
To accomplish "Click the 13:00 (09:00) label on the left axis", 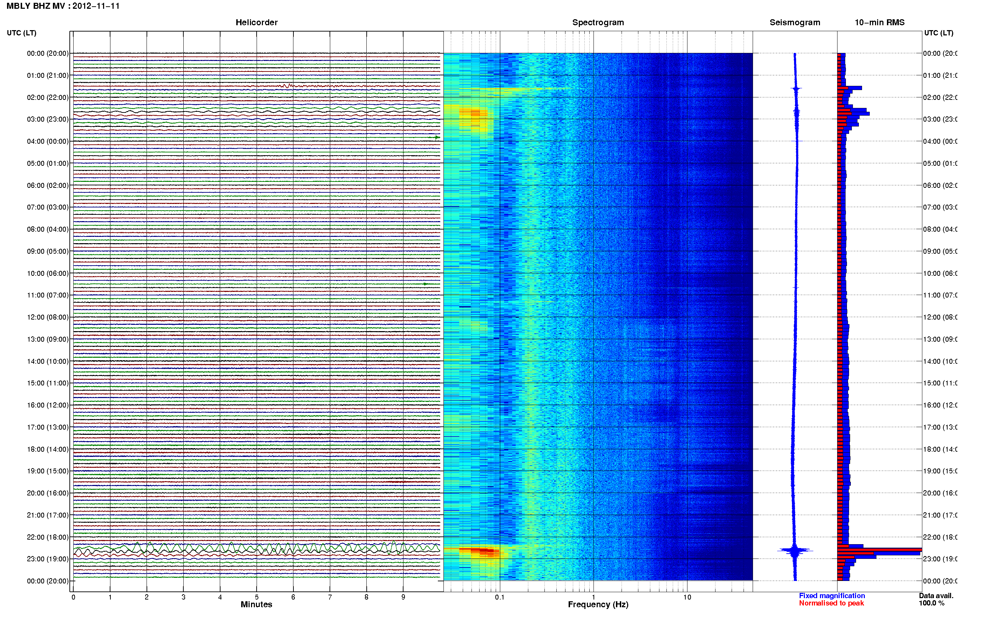I will 48,340.
